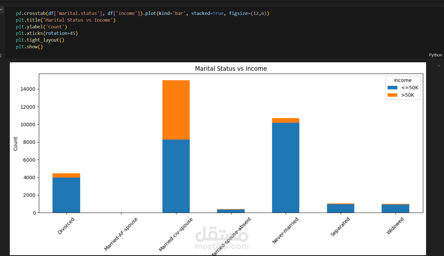Open the Python cell language picker
444x256 pixels.
click(x=435, y=55)
